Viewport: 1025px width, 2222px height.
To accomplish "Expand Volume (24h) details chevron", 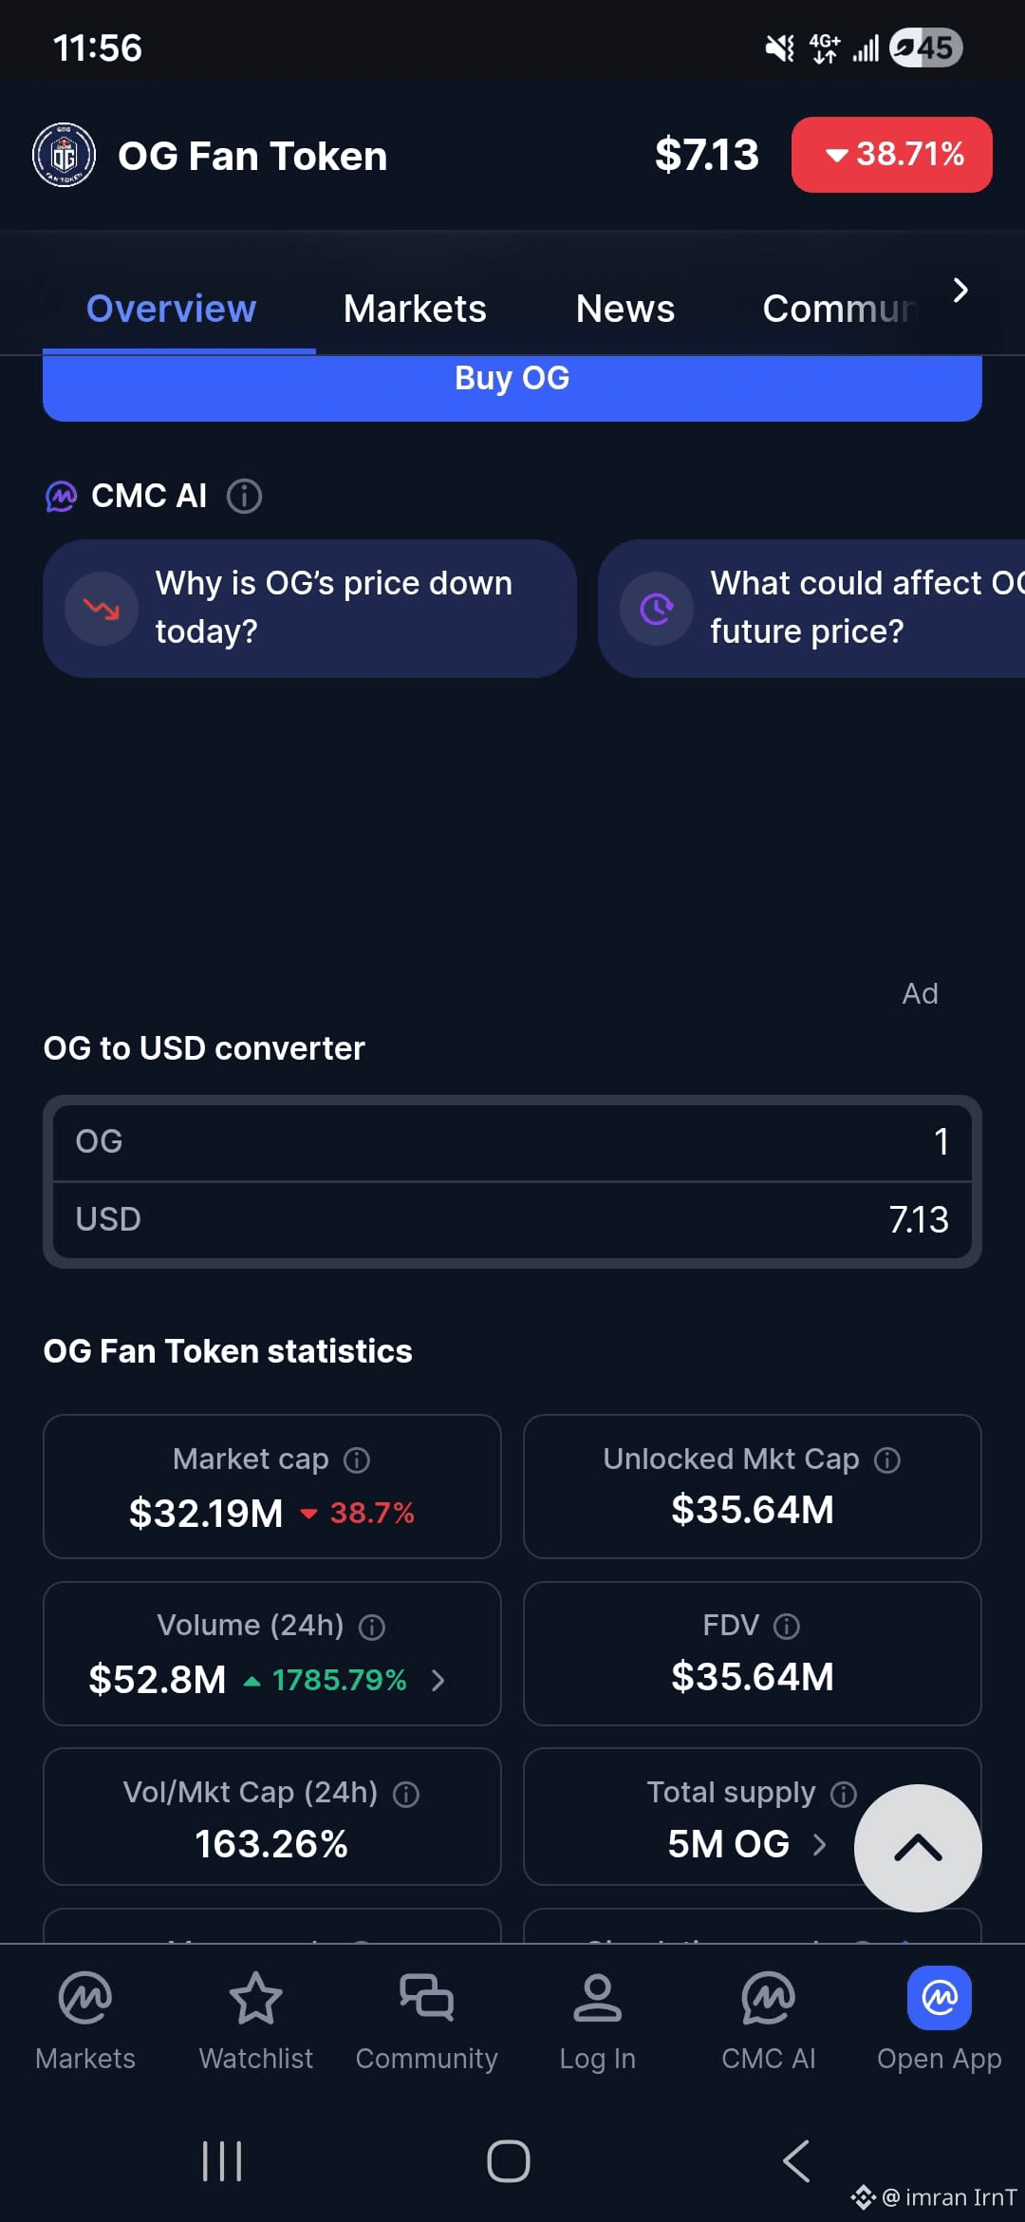I will pyautogui.click(x=438, y=1680).
